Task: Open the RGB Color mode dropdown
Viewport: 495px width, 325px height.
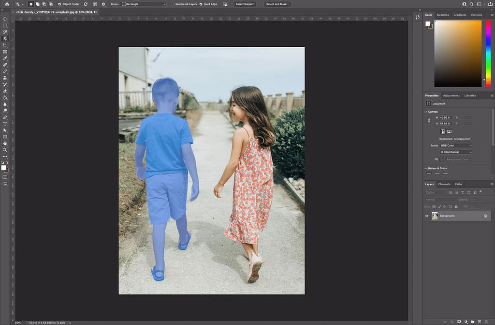Action: (454, 145)
